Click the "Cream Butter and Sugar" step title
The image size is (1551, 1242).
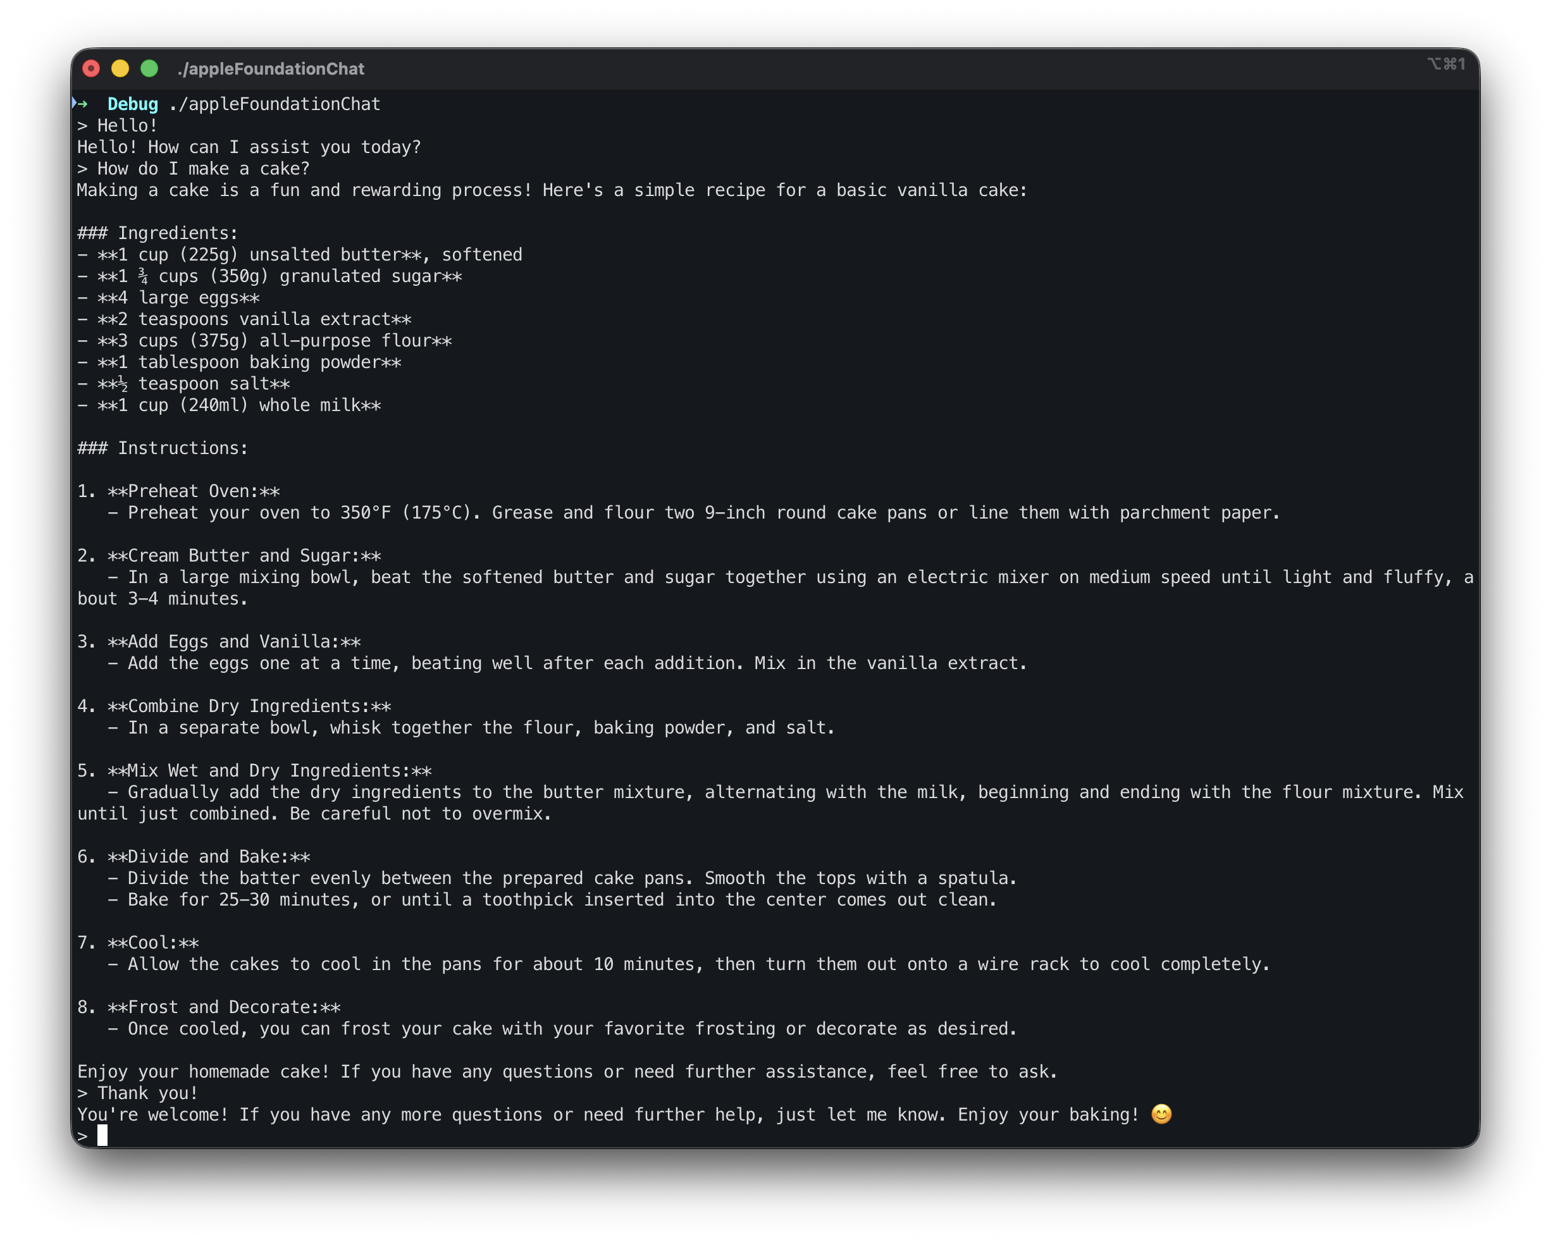[x=244, y=556]
